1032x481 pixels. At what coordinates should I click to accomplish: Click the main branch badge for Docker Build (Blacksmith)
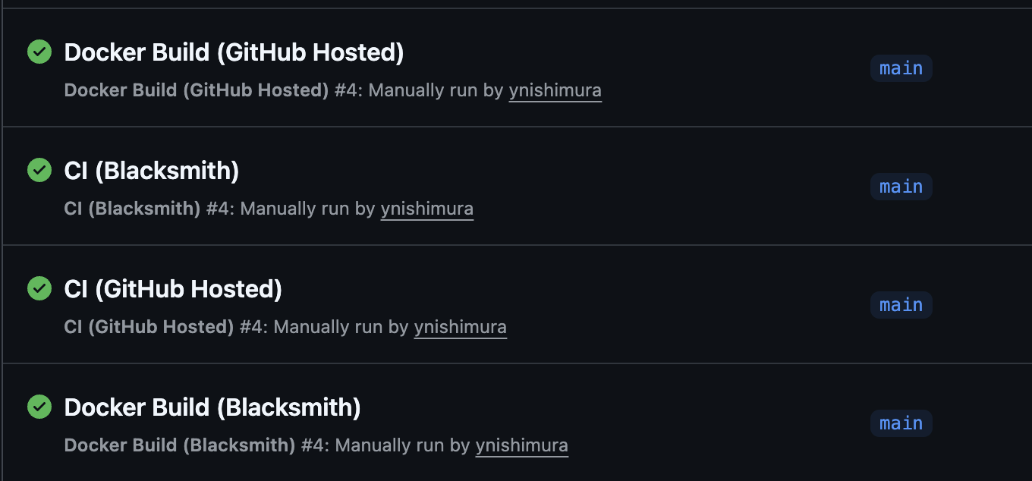tap(901, 423)
